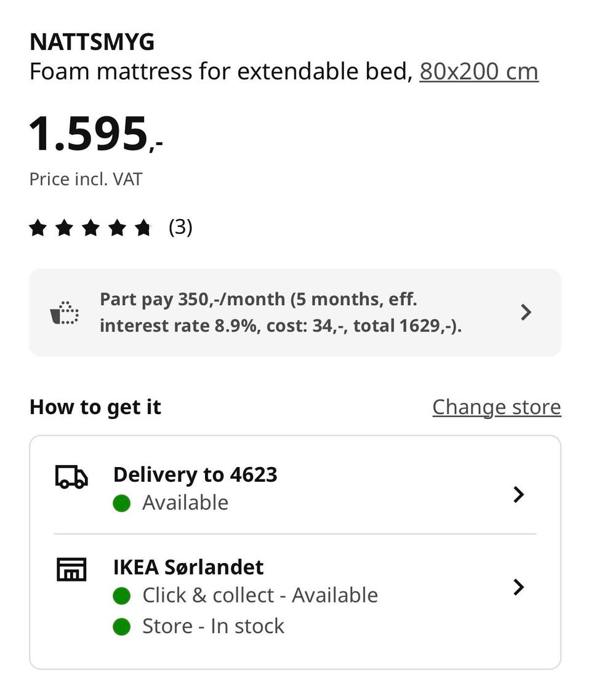Click the 1.595,- price
The width and height of the screenshot is (591, 691).
click(95, 133)
